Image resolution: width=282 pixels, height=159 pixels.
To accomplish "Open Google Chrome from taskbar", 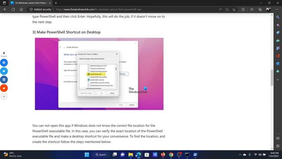I will 171,155.
